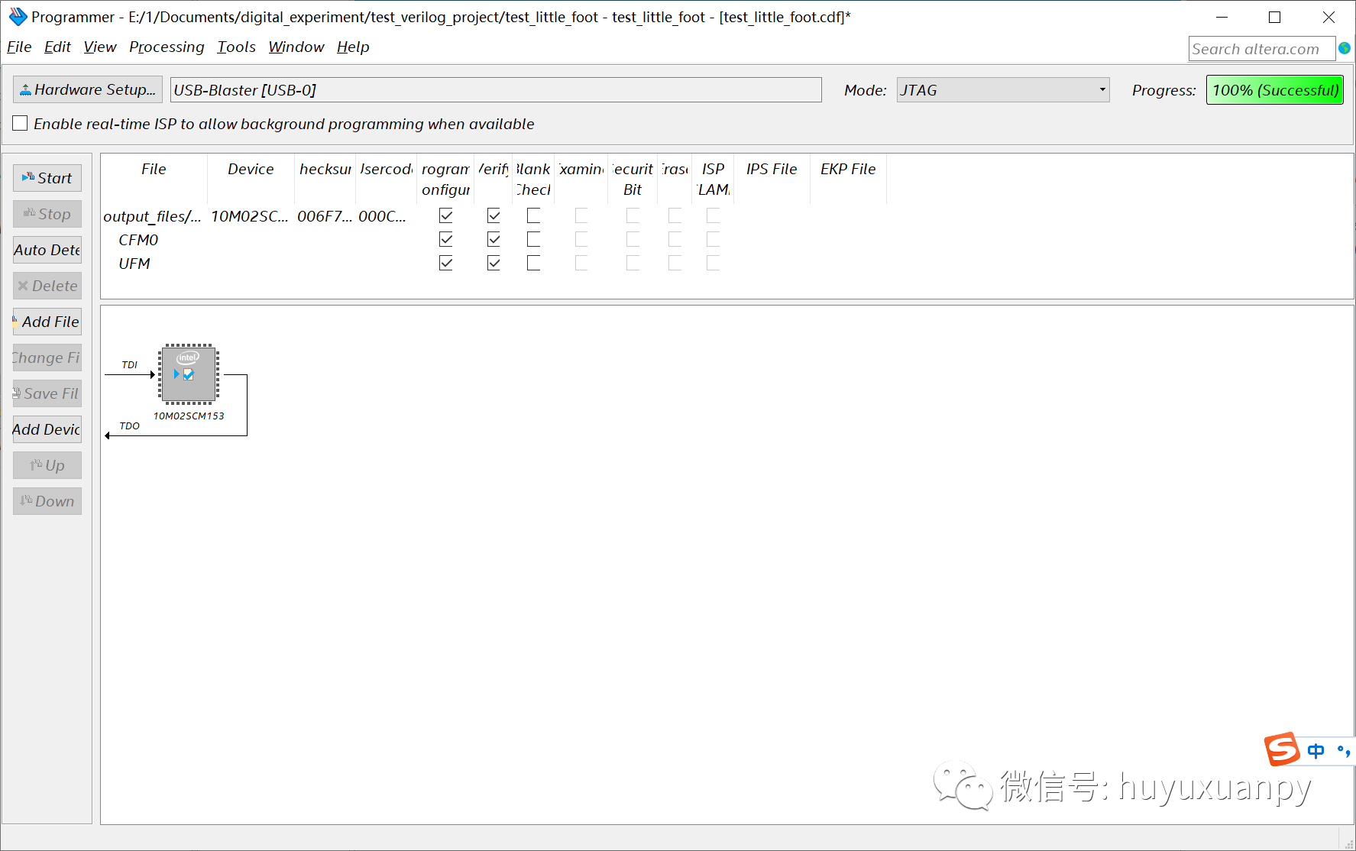Click the Add Device button
Screen dimensions: 1356x851
(47, 429)
